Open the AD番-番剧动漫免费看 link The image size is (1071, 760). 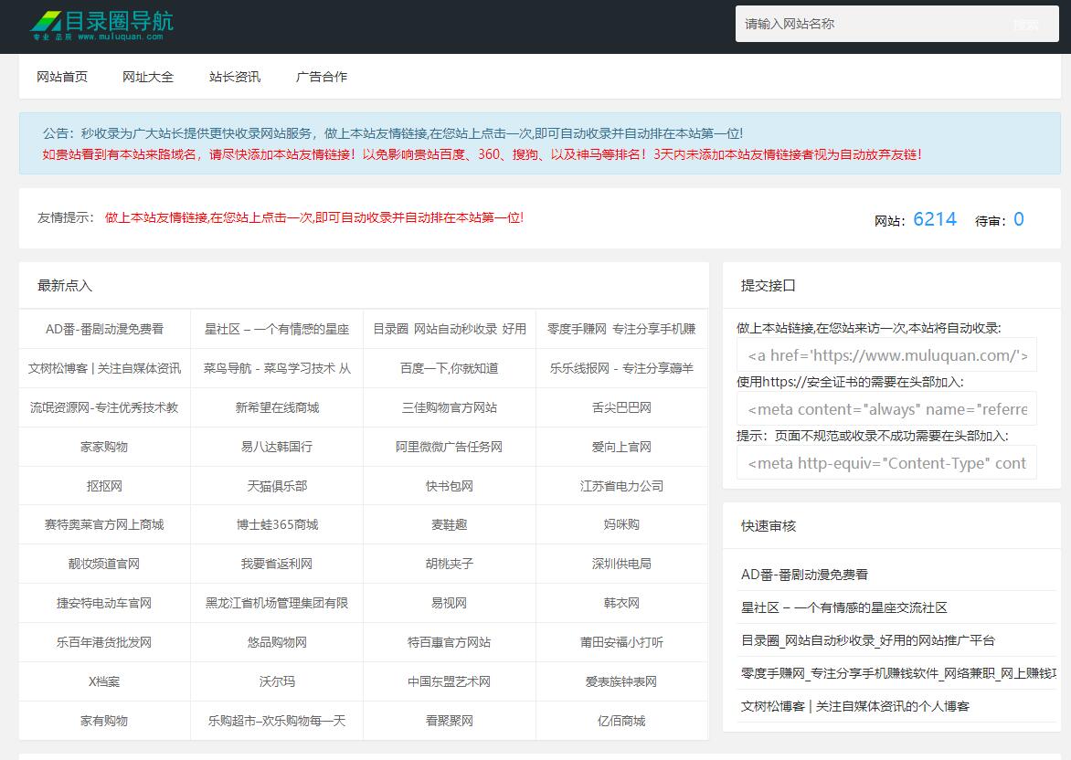[x=103, y=329]
